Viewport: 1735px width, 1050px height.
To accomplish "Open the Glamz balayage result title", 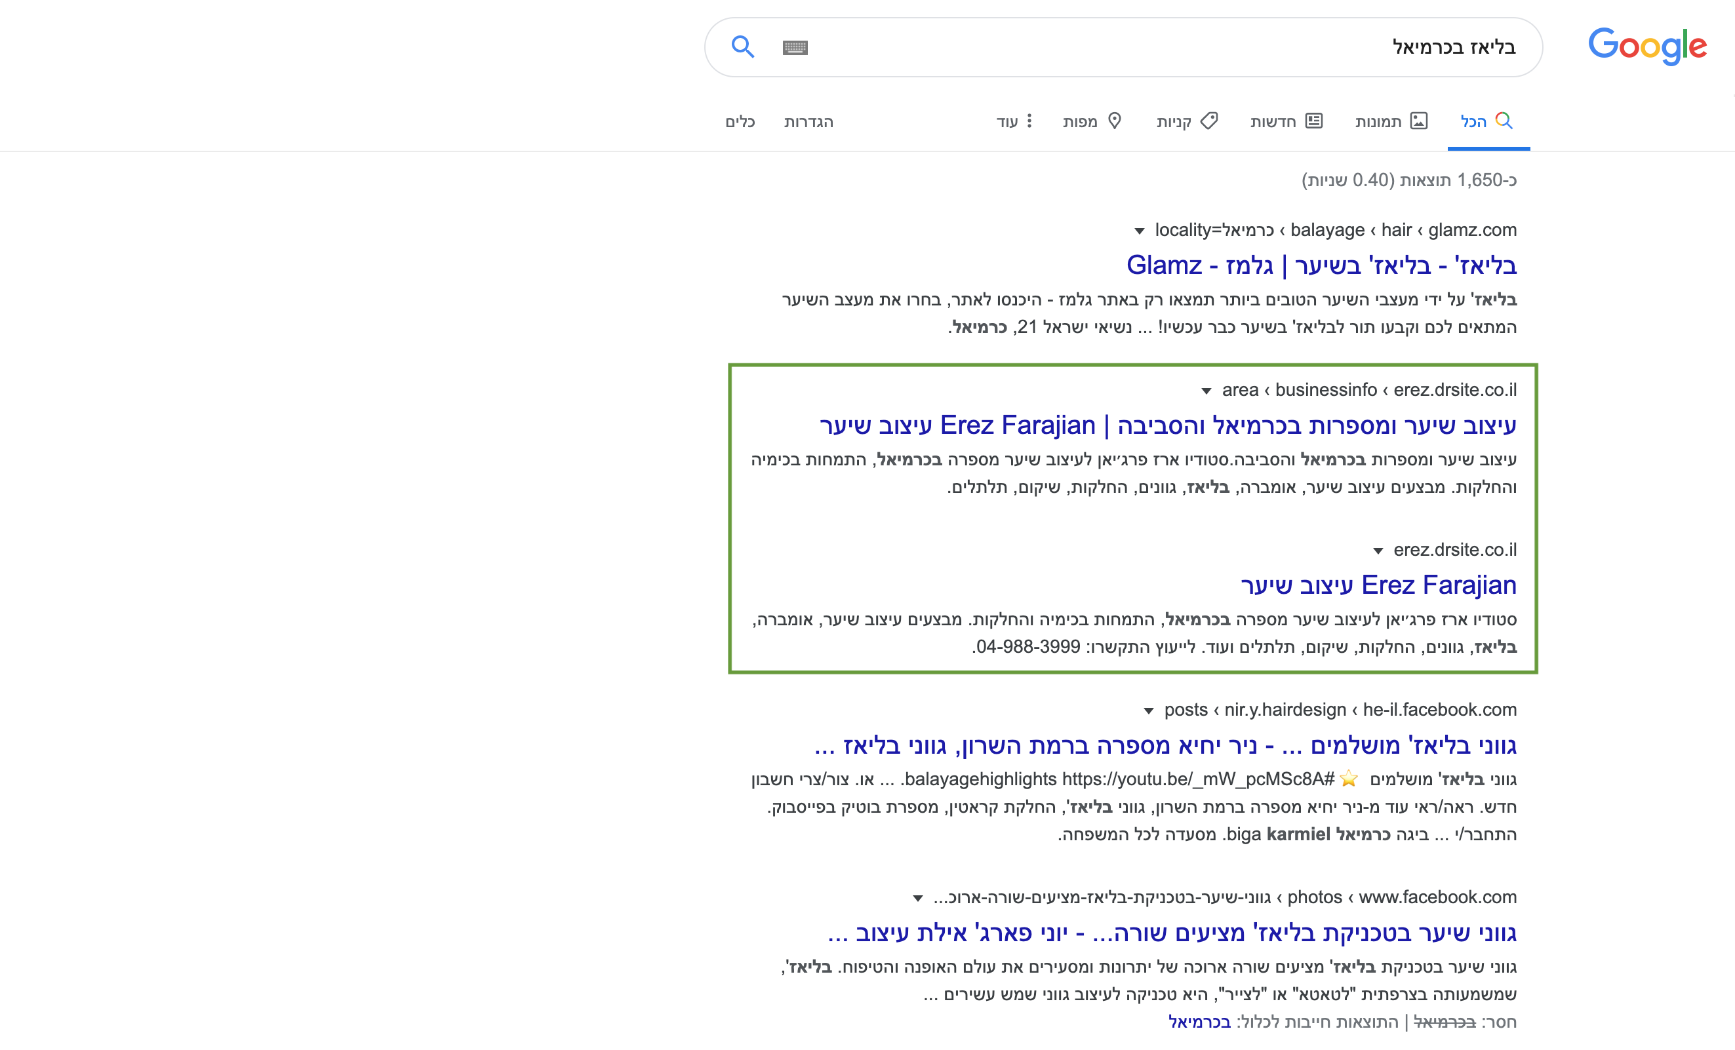I will click(x=1321, y=265).
